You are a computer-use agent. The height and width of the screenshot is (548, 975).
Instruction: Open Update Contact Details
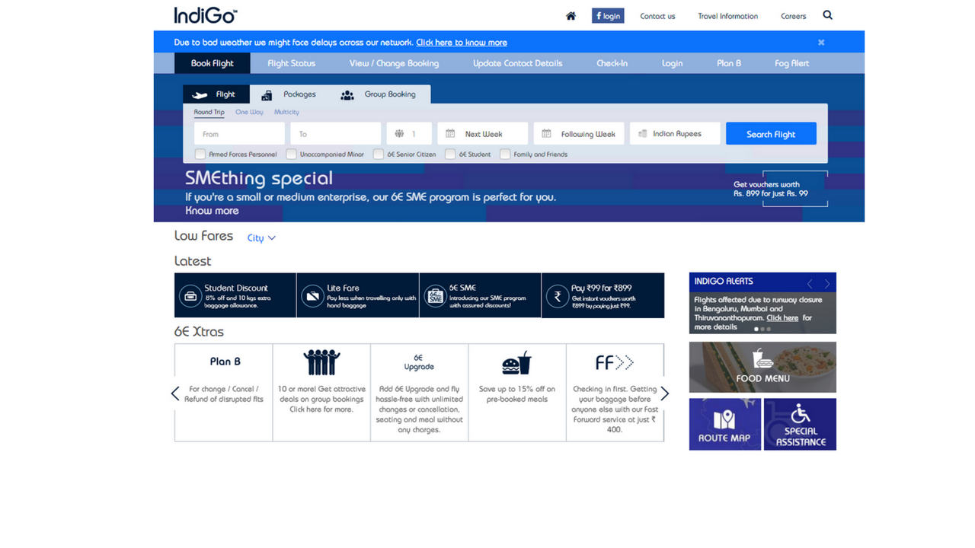point(517,63)
